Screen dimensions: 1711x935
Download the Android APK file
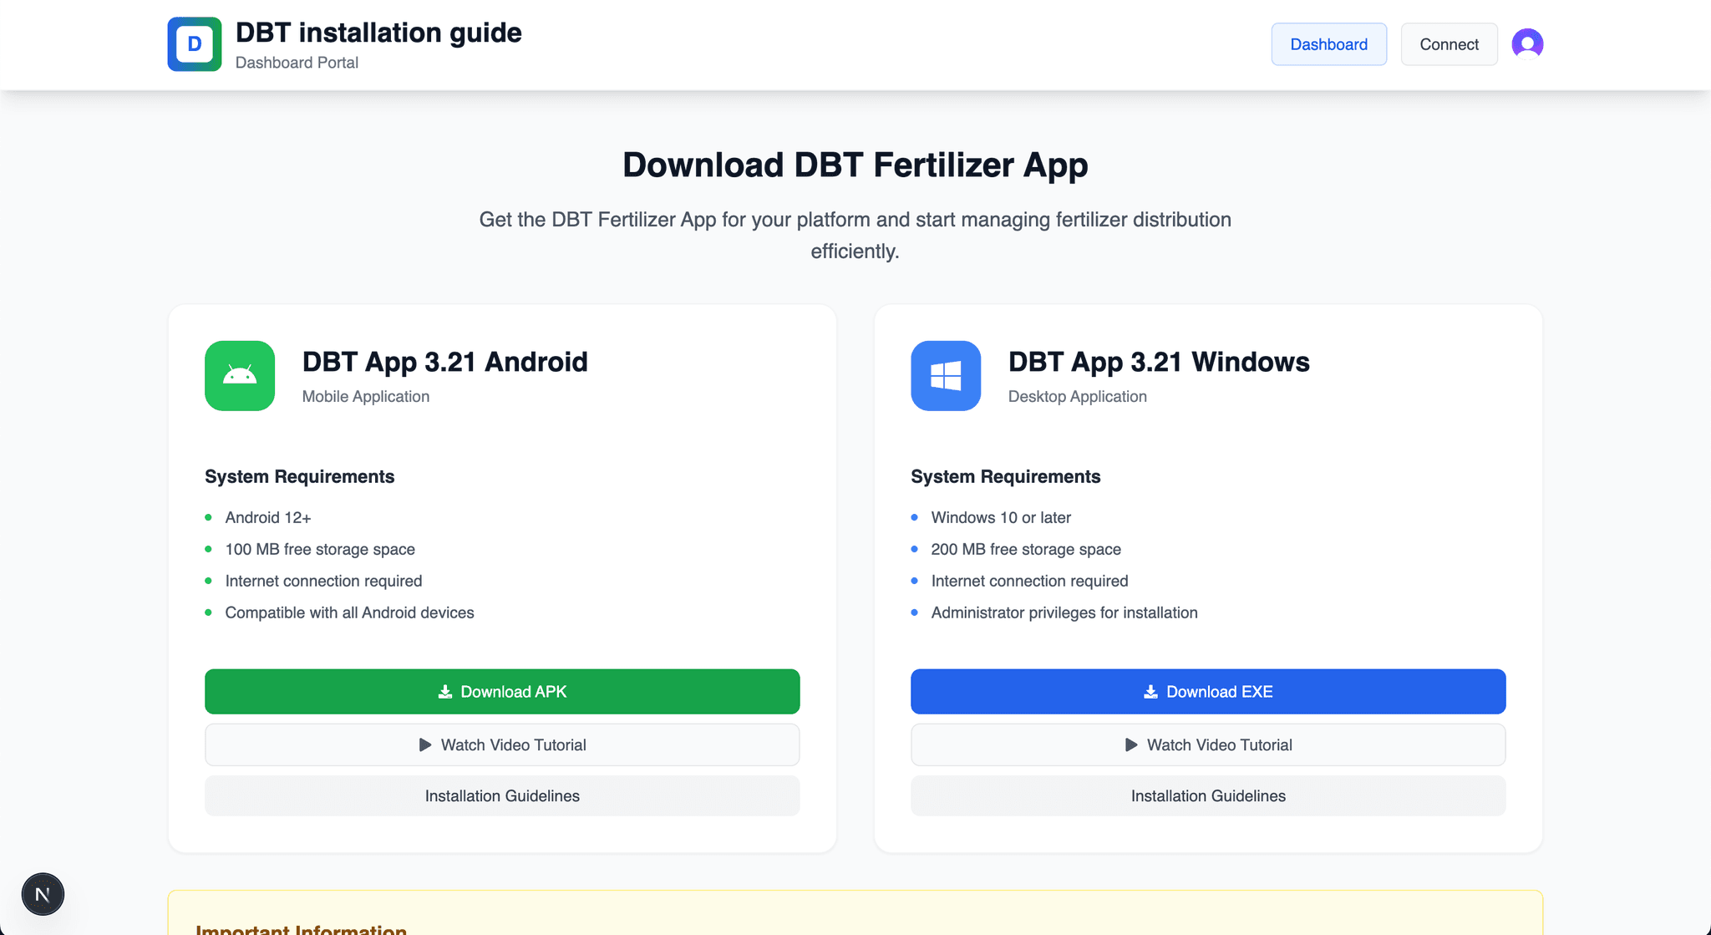pyautogui.click(x=502, y=691)
